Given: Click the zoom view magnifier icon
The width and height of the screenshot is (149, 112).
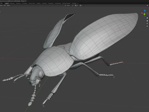Looking at the screenshot, I should [x=147, y=18].
